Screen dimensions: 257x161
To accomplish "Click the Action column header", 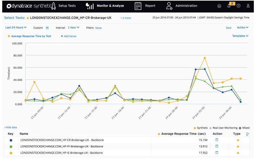I will (218, 134).
